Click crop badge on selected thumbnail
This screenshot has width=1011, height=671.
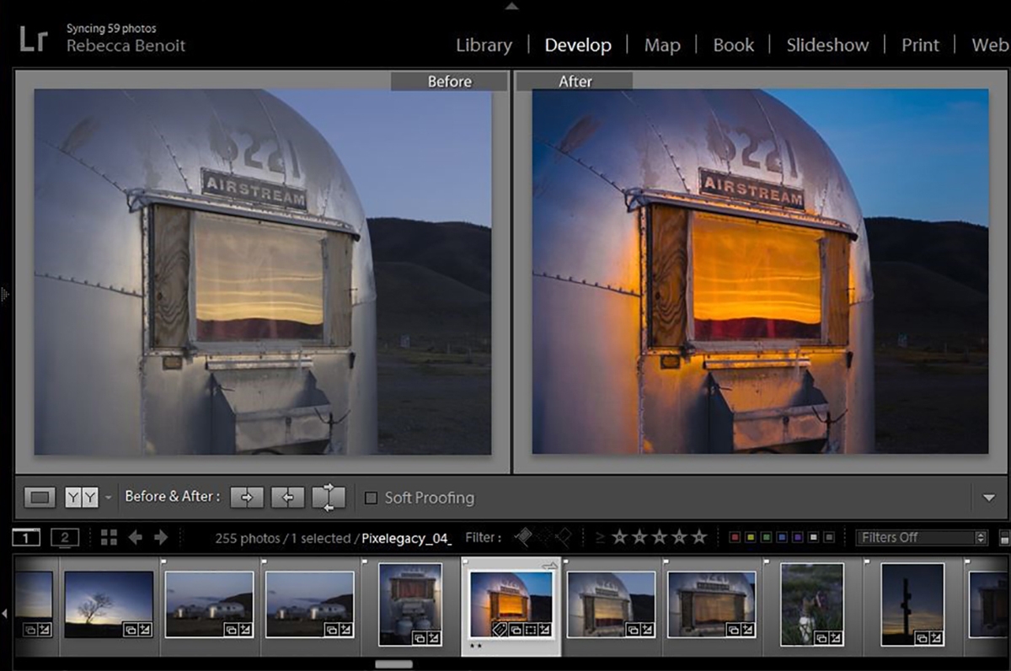530,629
